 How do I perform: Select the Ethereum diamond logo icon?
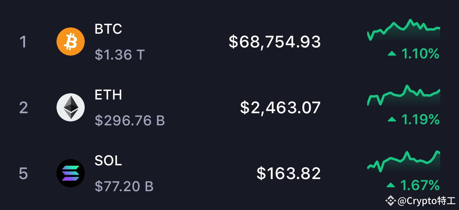(71, 107)
